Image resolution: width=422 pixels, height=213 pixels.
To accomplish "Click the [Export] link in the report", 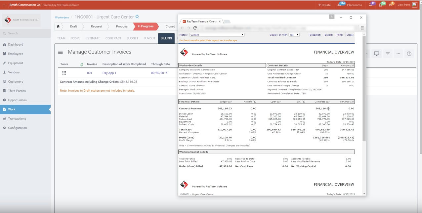I will (328, 35).
